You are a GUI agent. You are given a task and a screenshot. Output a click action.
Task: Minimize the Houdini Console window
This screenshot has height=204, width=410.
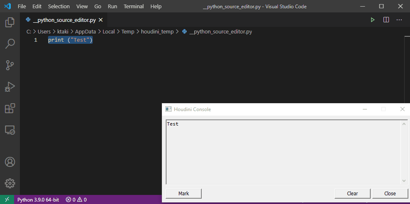365,109
